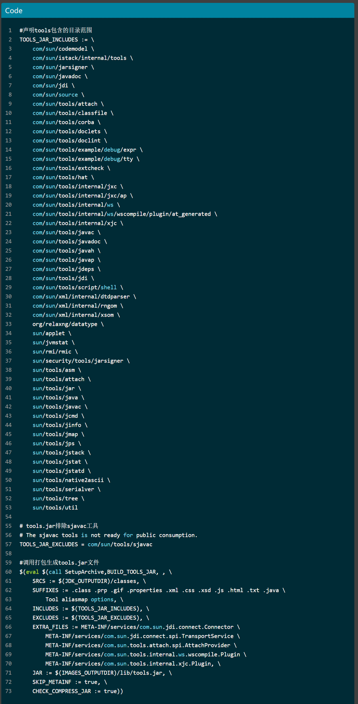Click the com/sun/tools/doclets line
358x704 pixels.
click(70, 131)
